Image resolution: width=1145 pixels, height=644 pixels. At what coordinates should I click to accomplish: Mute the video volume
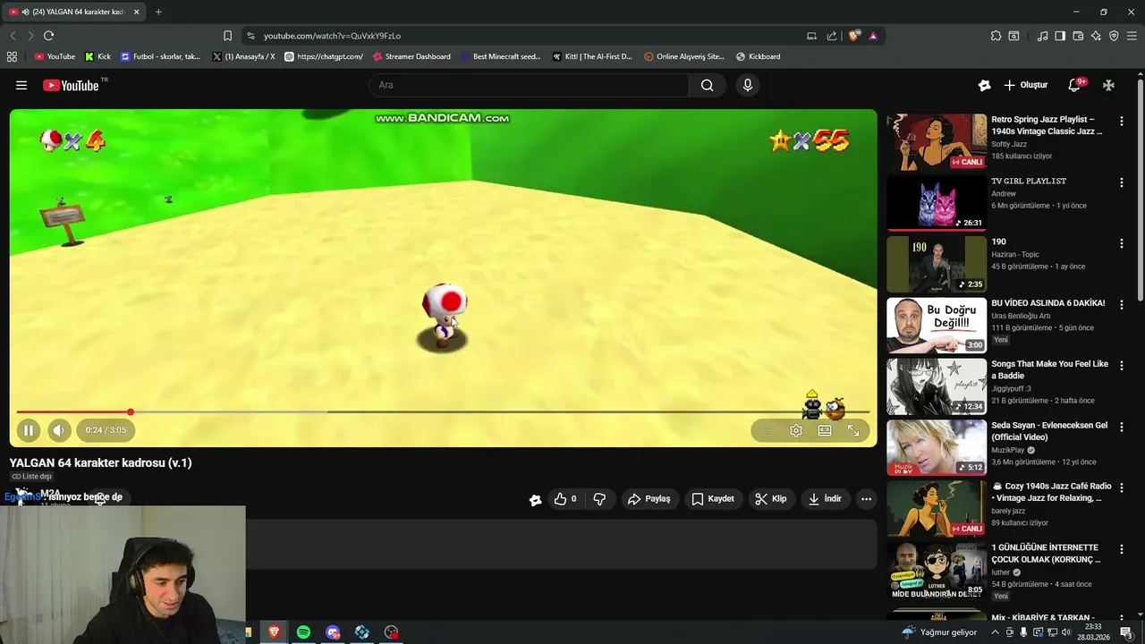click(59, 430)
